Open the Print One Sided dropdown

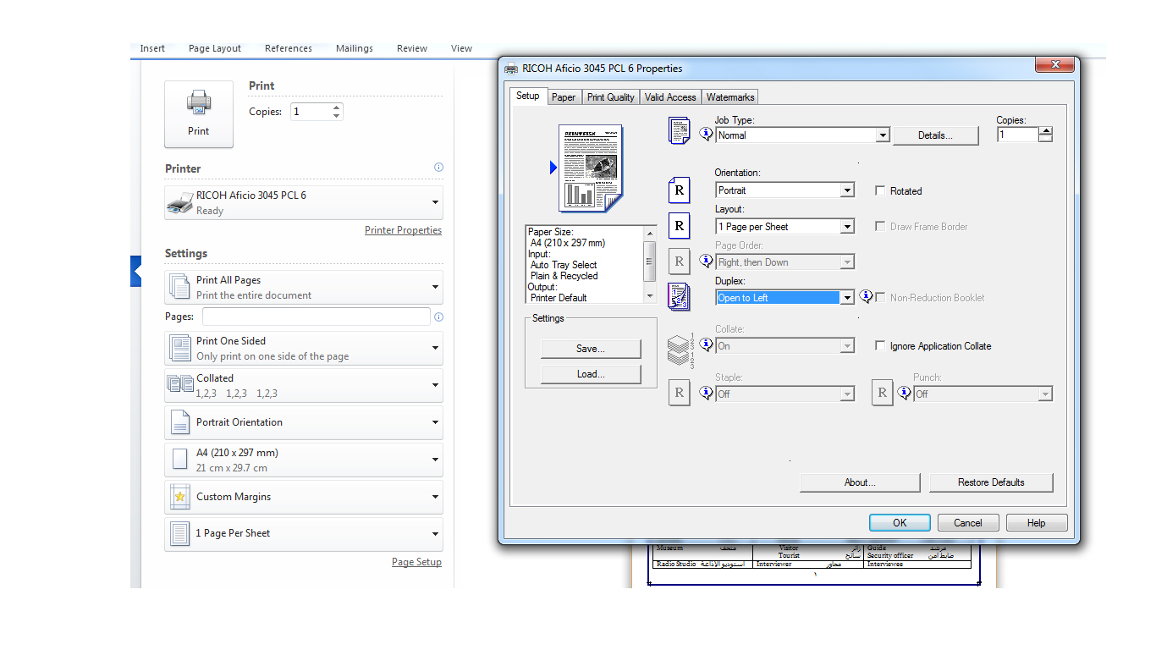(x=304, y=348)
